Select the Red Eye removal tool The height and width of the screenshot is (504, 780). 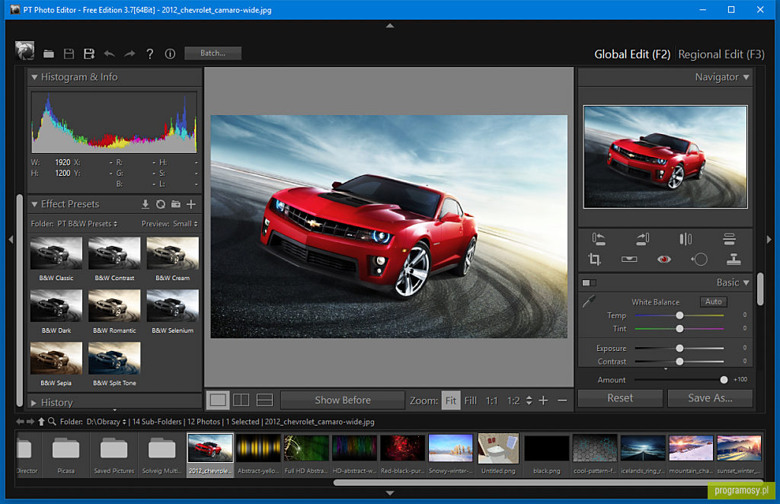click(x=664, y=259)
